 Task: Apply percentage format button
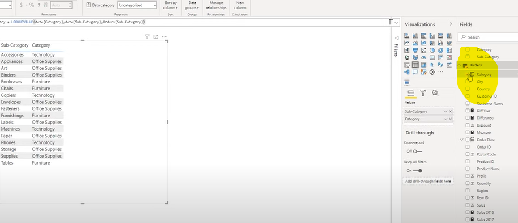pos(32,5)
